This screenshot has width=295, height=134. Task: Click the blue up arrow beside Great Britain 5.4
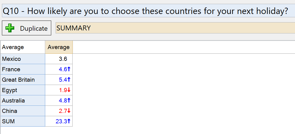[x=69, y=80]
